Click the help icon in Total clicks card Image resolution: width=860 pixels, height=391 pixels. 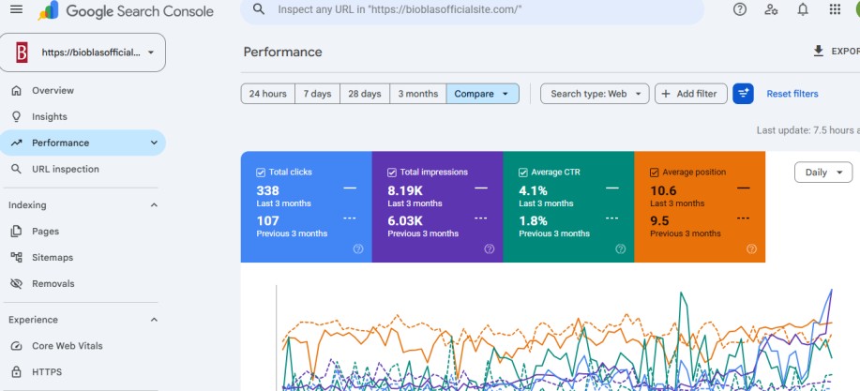point(358,249)
